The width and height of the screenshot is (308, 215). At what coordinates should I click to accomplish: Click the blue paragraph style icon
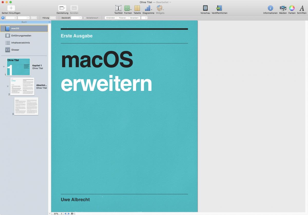coord(3,18)
